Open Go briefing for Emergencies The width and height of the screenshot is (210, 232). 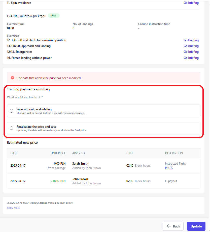(191, 52)
